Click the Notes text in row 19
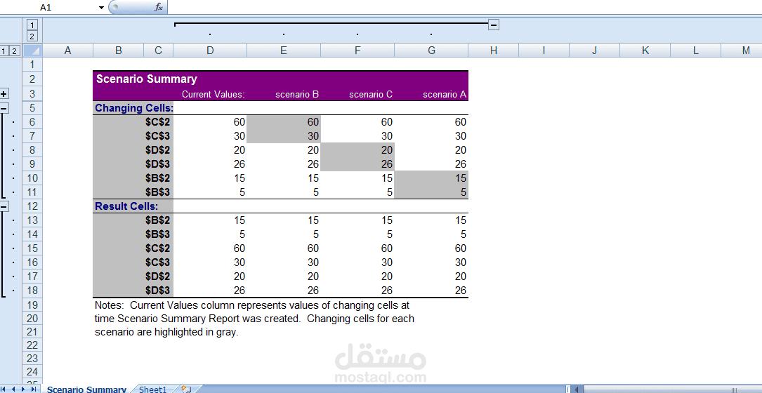Screen dimensions: 762x393 point(252,305)
